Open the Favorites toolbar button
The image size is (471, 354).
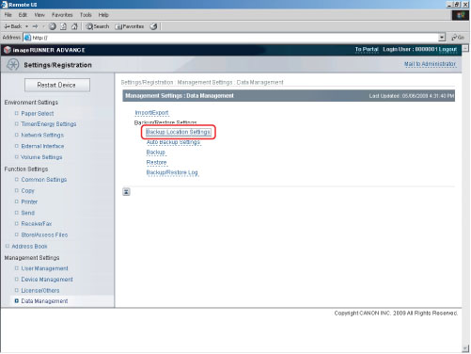pyautogui.click(x=130, y=26)
